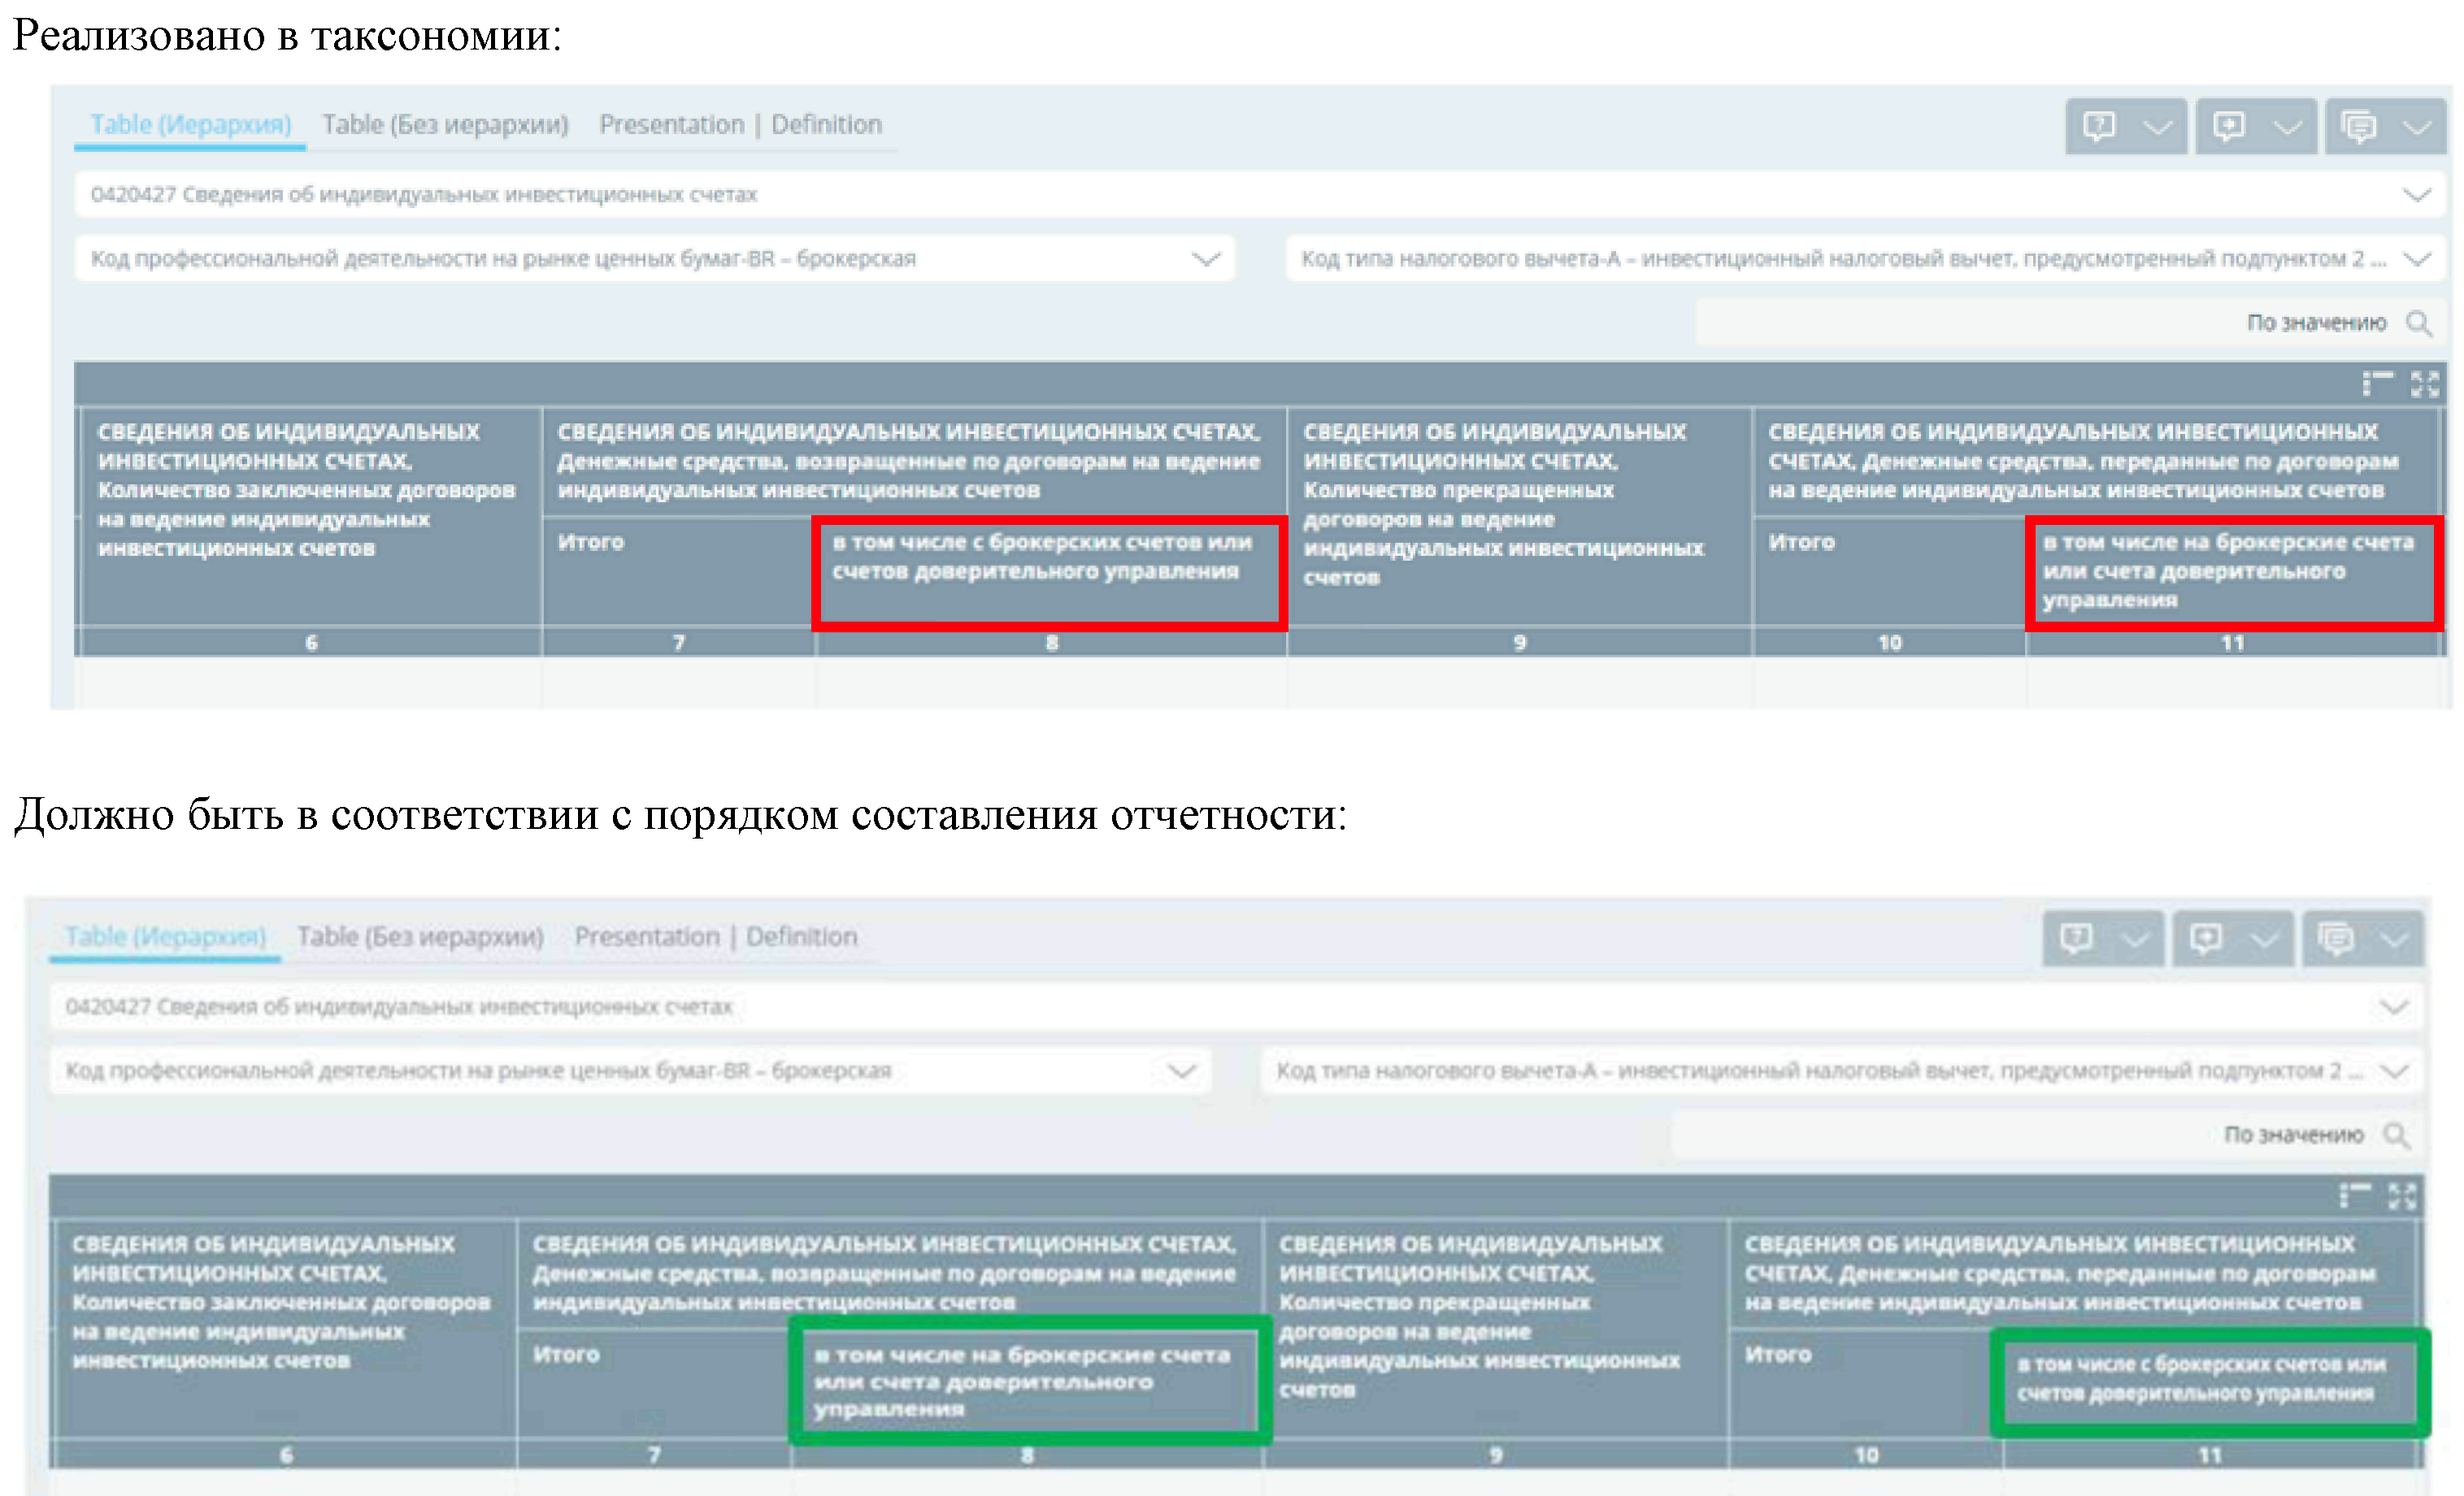Click add comment icon in top panel
Screen dimensions: 2464x1496
(2228, 126)
